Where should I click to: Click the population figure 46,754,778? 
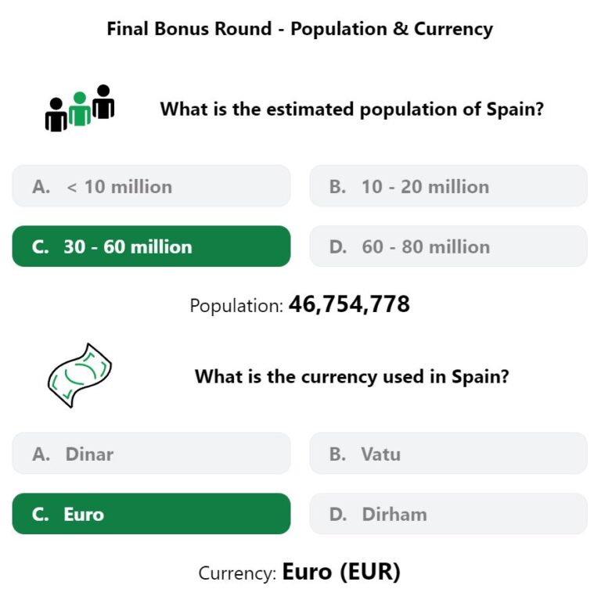point(349,304)
